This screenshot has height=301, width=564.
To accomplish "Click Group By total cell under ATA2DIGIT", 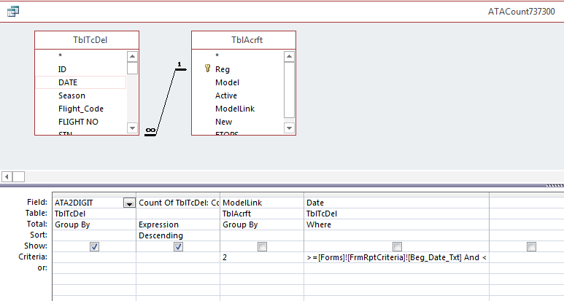I will tap(94, 224).
